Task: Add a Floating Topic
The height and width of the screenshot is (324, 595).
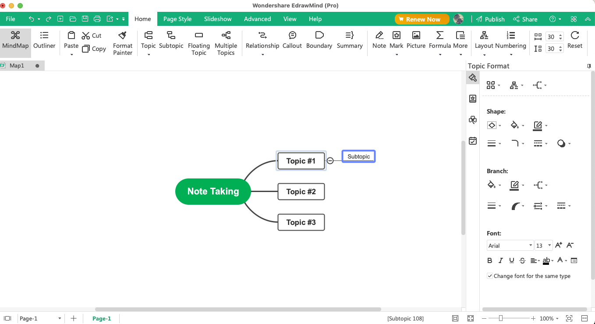Action: pos(198,43)
